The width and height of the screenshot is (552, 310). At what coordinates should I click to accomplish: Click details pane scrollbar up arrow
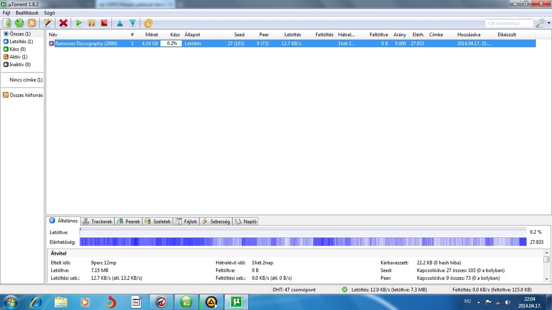pos(547,253)
